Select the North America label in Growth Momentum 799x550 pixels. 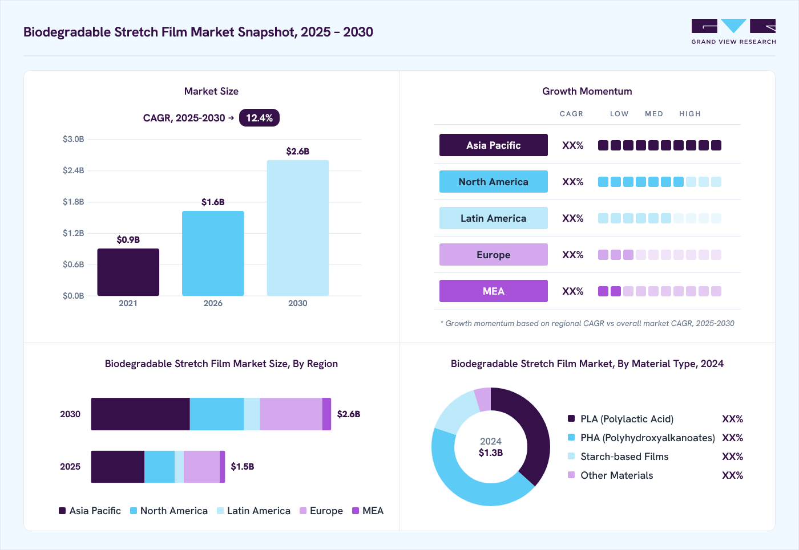pos(494,182)
